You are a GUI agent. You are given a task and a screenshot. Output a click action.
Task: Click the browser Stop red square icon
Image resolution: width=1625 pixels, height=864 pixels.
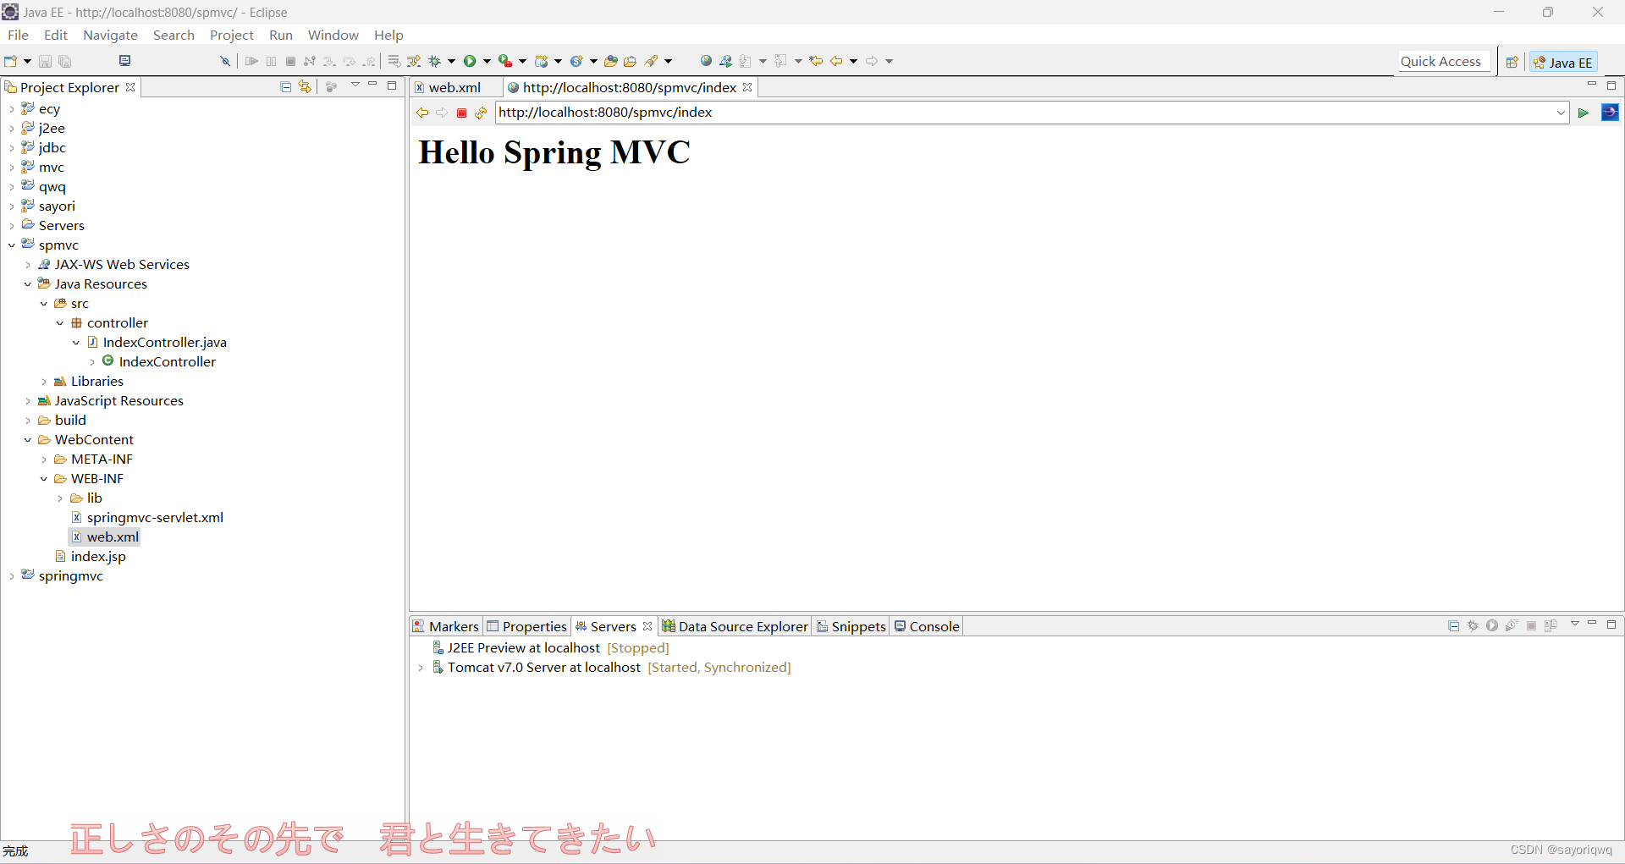(x=461, y=113)
